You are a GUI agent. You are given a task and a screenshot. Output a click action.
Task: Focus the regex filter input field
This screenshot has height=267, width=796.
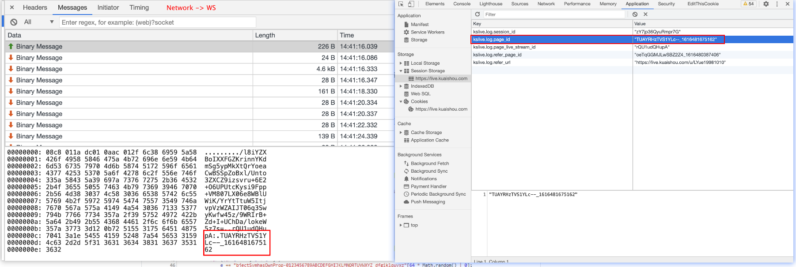click(x=157, y=22)
